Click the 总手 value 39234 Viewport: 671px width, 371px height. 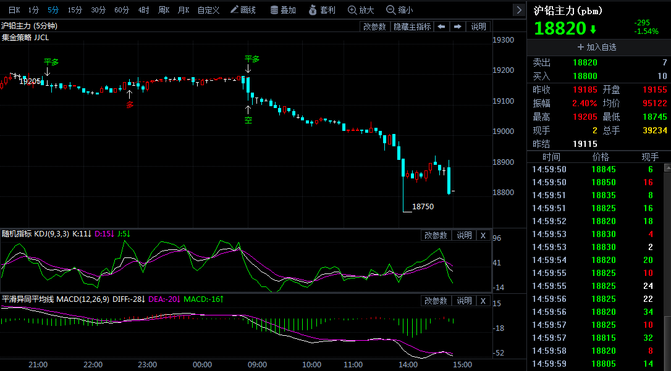[655, 130]
